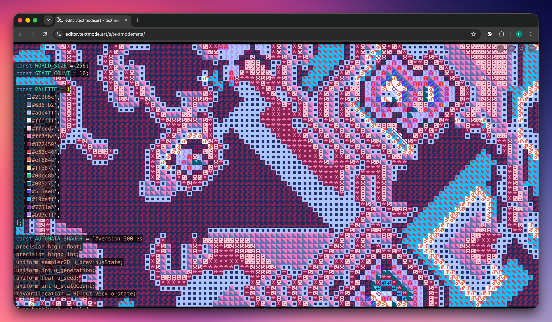Click the site information icon in address bar
The image size is (552, 322).
pyautogui.click(x=59, y=34)
